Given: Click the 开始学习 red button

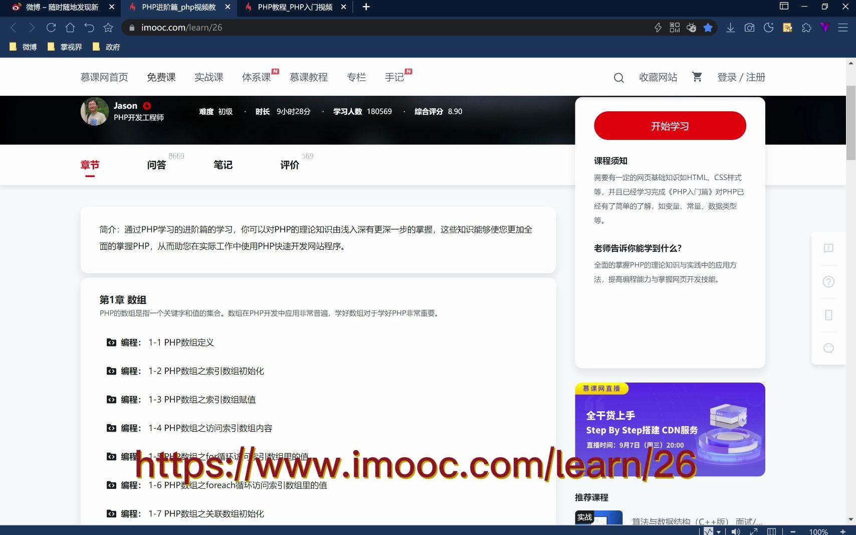Looking at the screenshot, I should pyautogui.click(x=670, y=126).
